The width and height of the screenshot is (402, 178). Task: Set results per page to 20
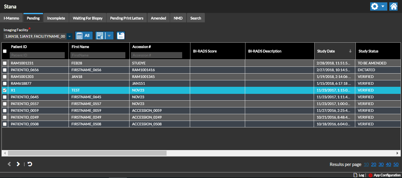coord(373,164)
